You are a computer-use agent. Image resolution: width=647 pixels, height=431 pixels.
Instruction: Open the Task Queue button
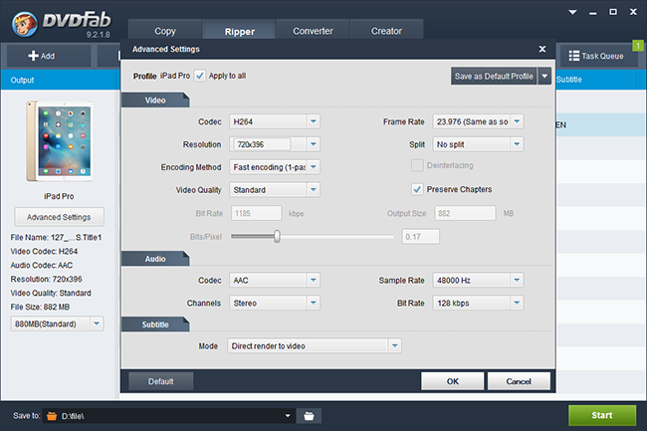pyautogui.click(x=596, y=56)
